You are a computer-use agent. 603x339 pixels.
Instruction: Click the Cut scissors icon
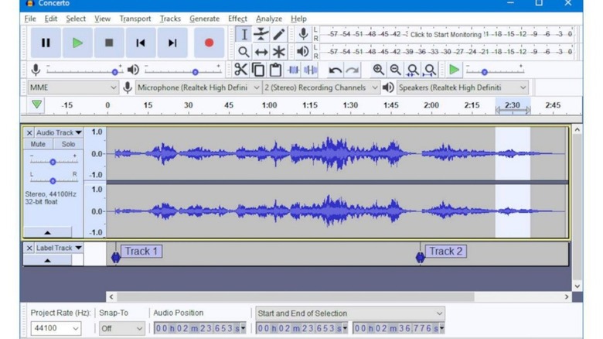[x=240, y=70]
